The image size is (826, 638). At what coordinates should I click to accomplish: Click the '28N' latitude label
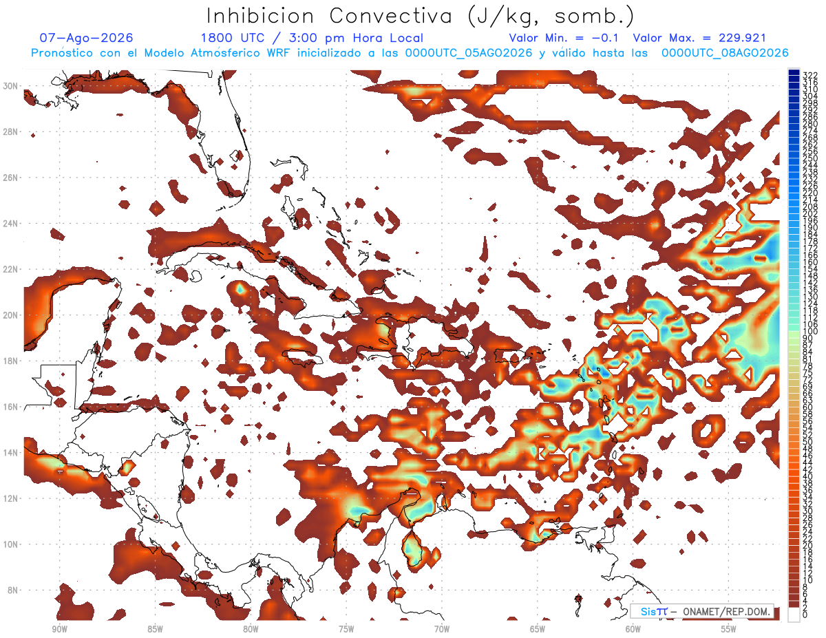pos(10,131)
